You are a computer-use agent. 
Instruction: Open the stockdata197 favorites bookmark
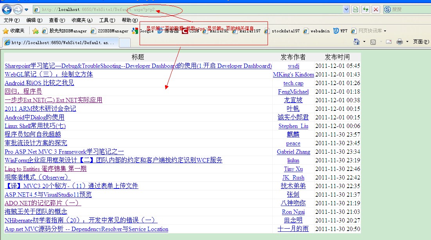pos(286,31)
